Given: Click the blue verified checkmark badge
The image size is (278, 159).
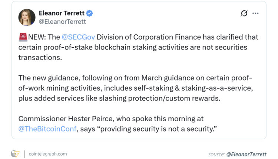Looking at the screenshot, I should click(x=89, y=13).
